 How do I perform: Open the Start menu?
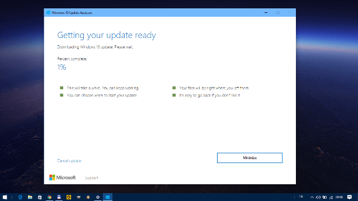tap(5, 197)
